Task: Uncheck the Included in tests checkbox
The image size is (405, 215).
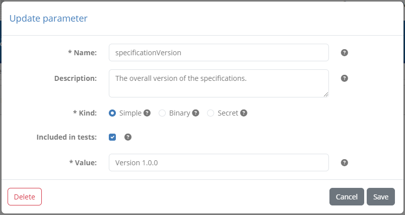Action: (x=112, y=137)
